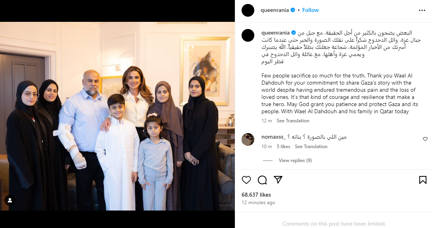Click the caption's queenrania username
The image size is (432, 228).
pyautogui.click(x=276, y=33)
